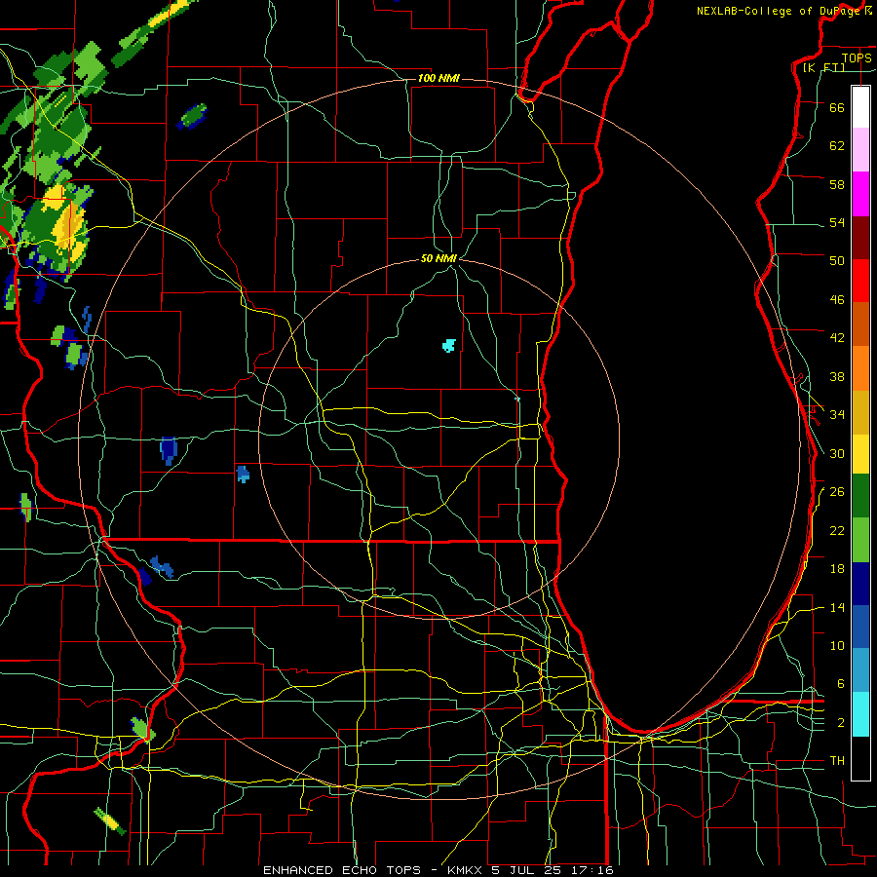
Task: Click the gold legend color block
Action: 860,412
